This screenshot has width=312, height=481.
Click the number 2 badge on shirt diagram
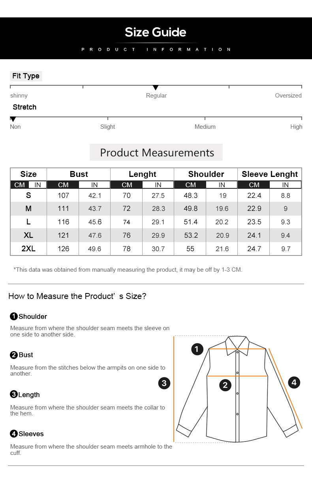coord(225,385)
